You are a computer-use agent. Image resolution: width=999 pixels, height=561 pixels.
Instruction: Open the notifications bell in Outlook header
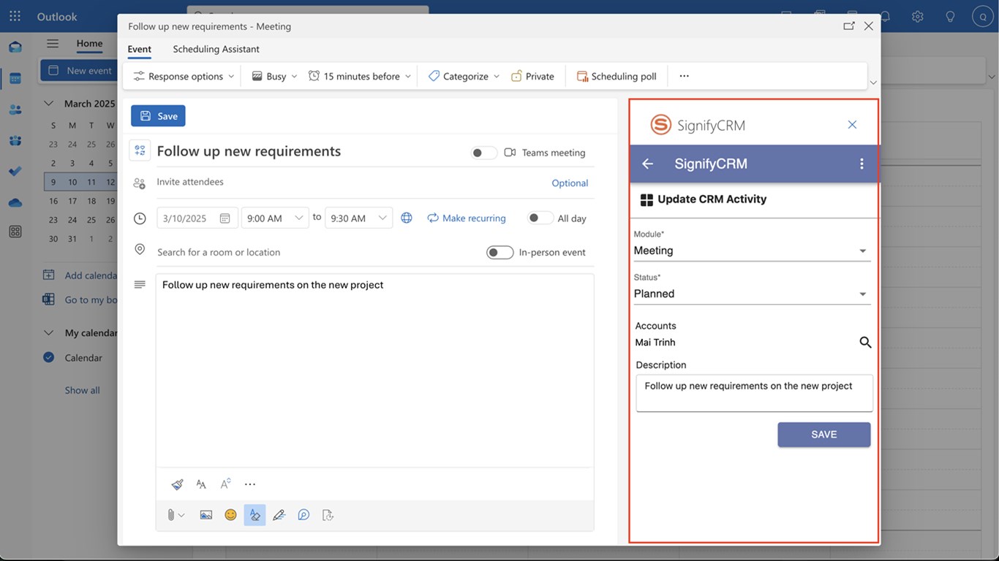coord(885,16)
